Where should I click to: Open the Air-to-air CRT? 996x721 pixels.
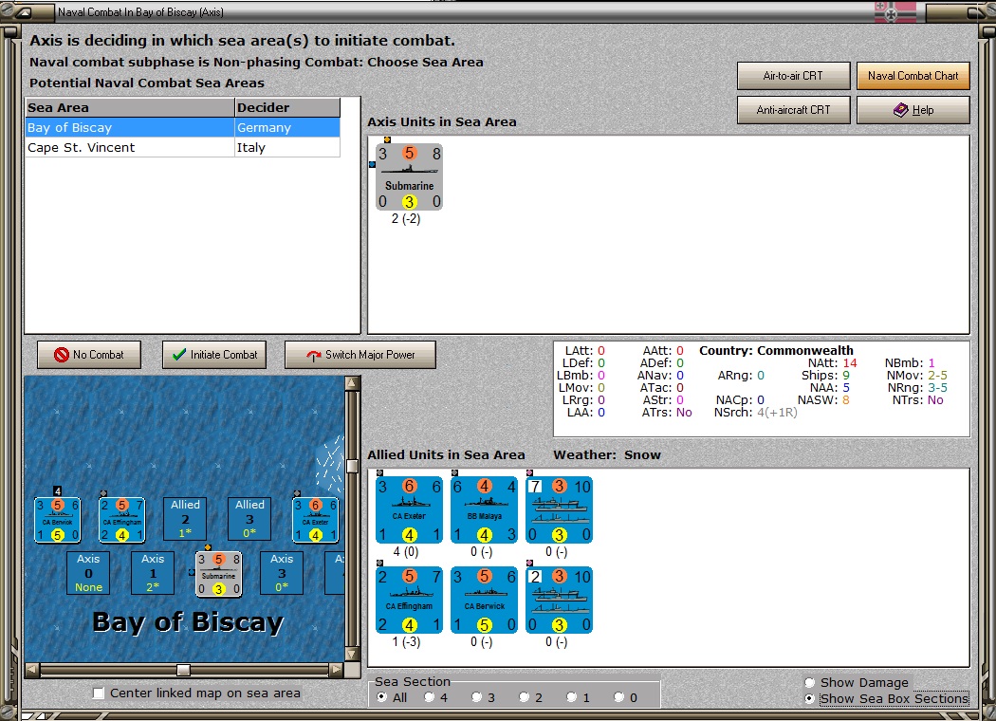pyautogui.click(x=793, y=76)
